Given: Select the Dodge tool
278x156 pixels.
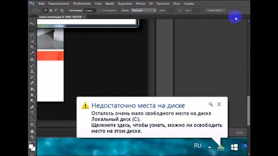Looking at the screenshot, I should click(32, 101).
